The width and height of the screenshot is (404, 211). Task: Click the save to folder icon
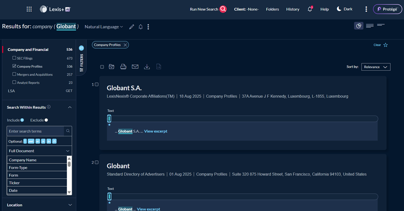click(x=112, y=67)
